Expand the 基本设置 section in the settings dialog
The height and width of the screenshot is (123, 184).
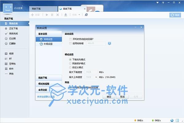point(49,34)
